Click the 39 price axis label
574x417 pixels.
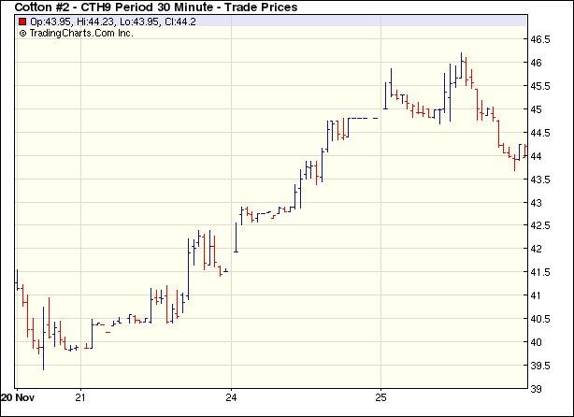(538, 389)
